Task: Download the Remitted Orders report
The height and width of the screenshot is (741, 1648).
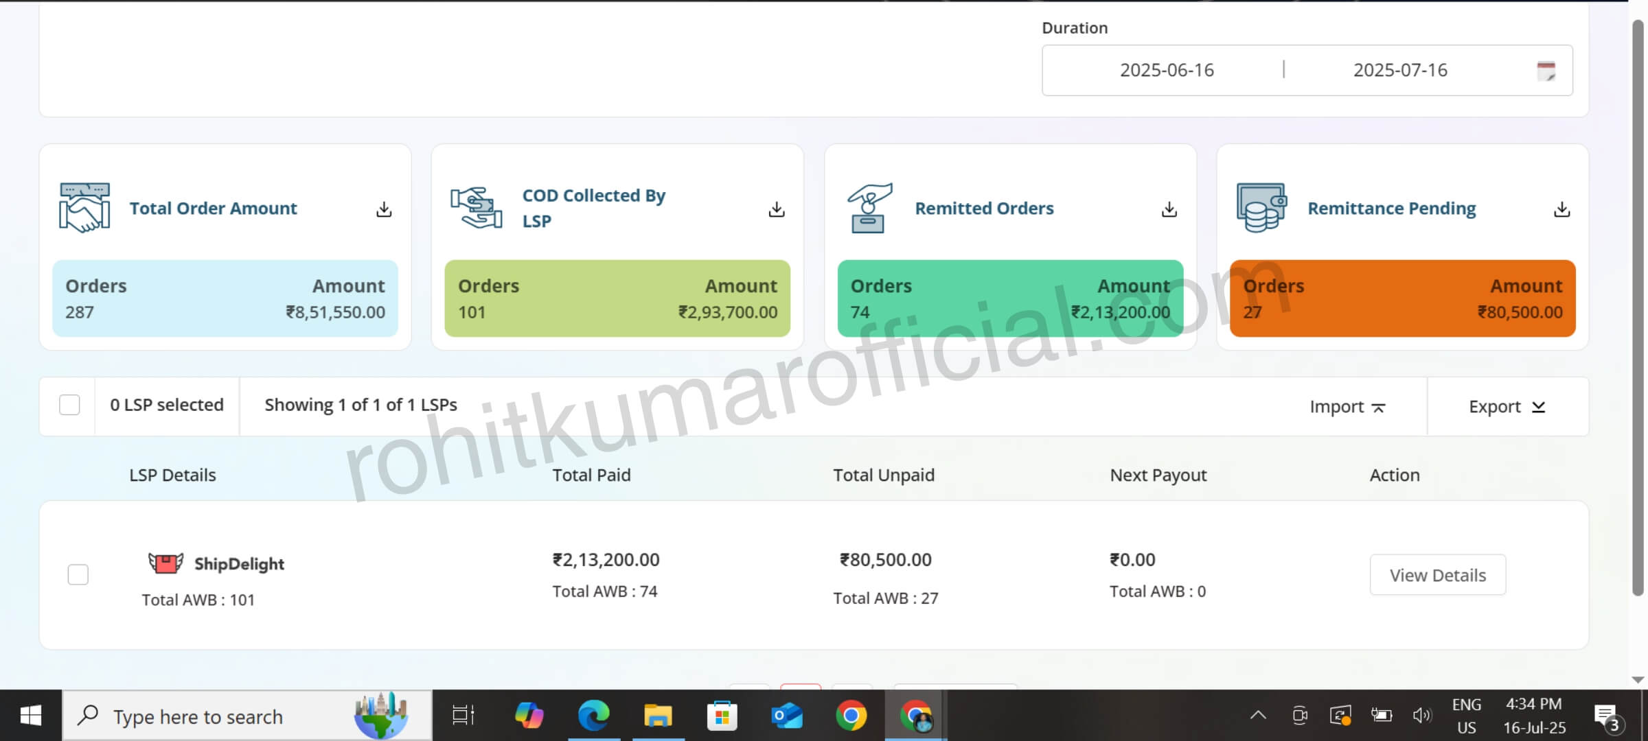Action: point(1169,209)
